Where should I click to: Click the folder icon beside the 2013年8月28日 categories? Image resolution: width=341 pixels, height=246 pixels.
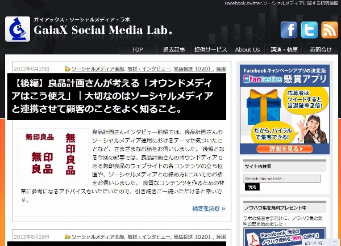tap(68, 237)
